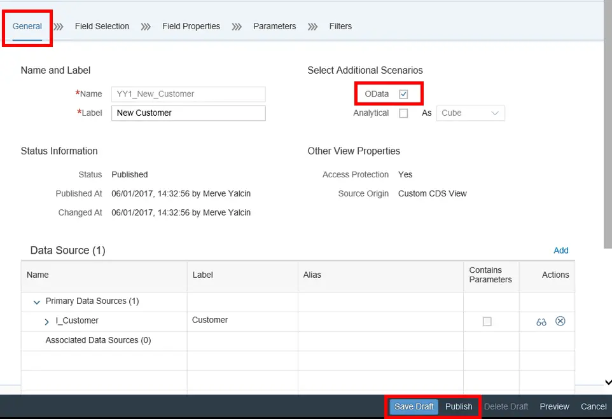Click the down chevron at right edge
The height and width of the screenshot is (419, 612).
click(608, 382)
